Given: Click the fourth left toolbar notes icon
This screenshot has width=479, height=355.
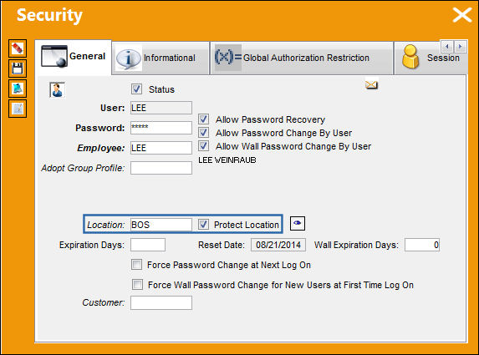Looking at the screenshot, I should click(x=18, y=109).
